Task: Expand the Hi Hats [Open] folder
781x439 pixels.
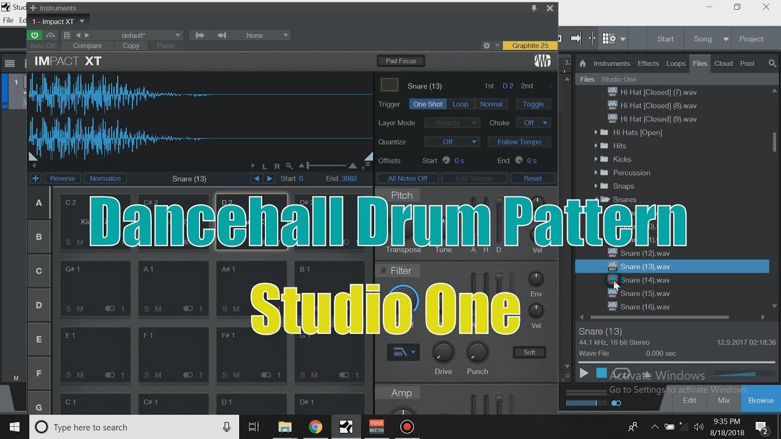Action: tap(596, 132)
